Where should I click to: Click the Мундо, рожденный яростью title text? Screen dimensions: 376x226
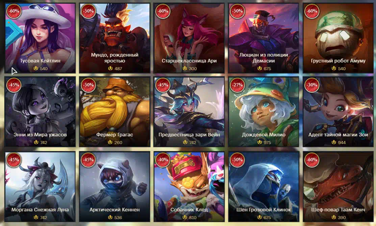(115, 58)
